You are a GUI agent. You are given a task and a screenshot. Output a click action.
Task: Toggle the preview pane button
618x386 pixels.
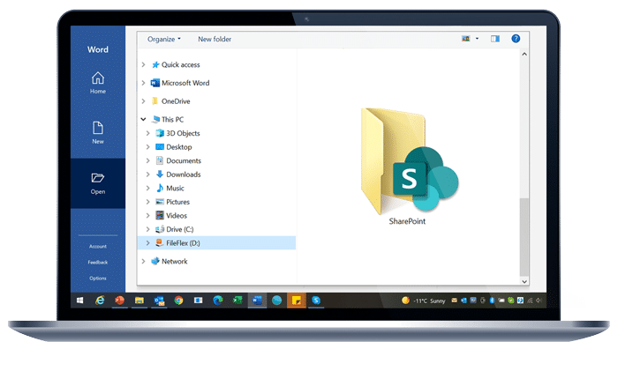tap(495, 39)
